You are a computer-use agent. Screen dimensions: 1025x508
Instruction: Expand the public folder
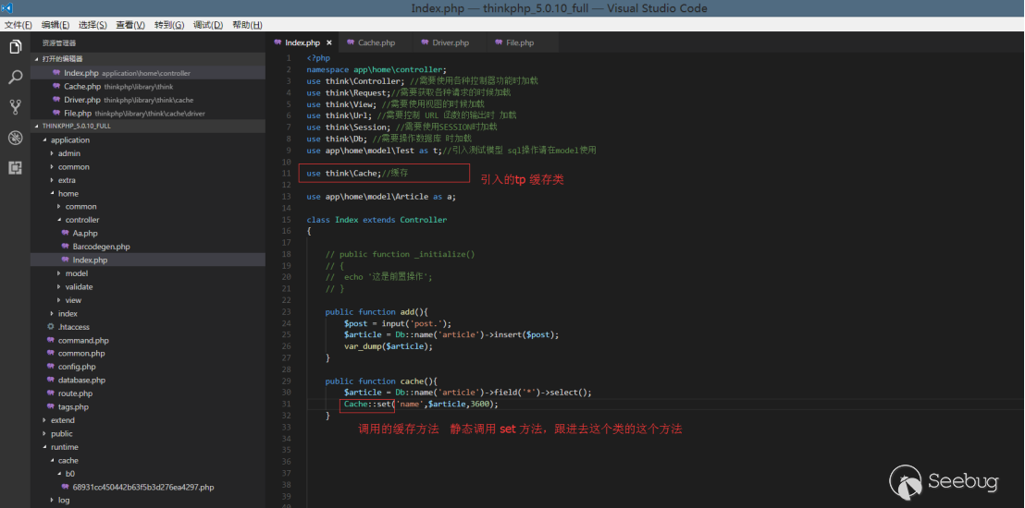point(148,433)
